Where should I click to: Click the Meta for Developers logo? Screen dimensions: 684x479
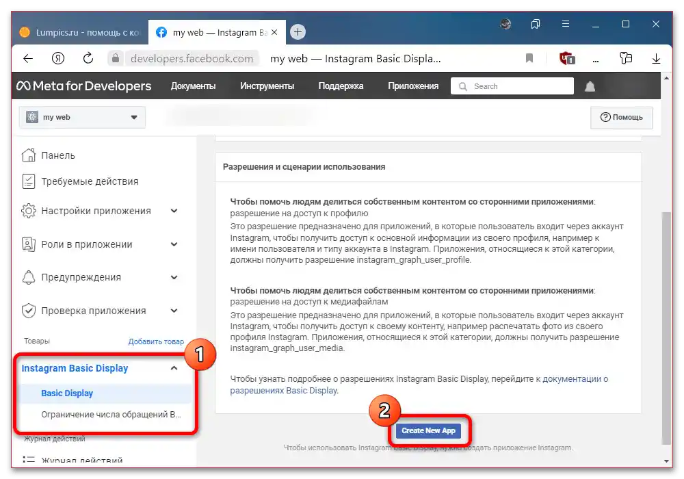[82, 86]
